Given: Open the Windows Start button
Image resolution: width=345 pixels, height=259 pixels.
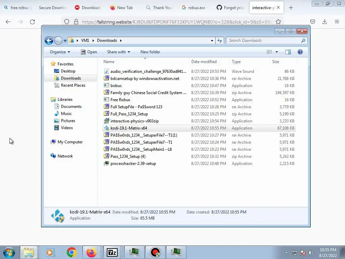Looking at the screenshot, I should (x=9, y=252).
